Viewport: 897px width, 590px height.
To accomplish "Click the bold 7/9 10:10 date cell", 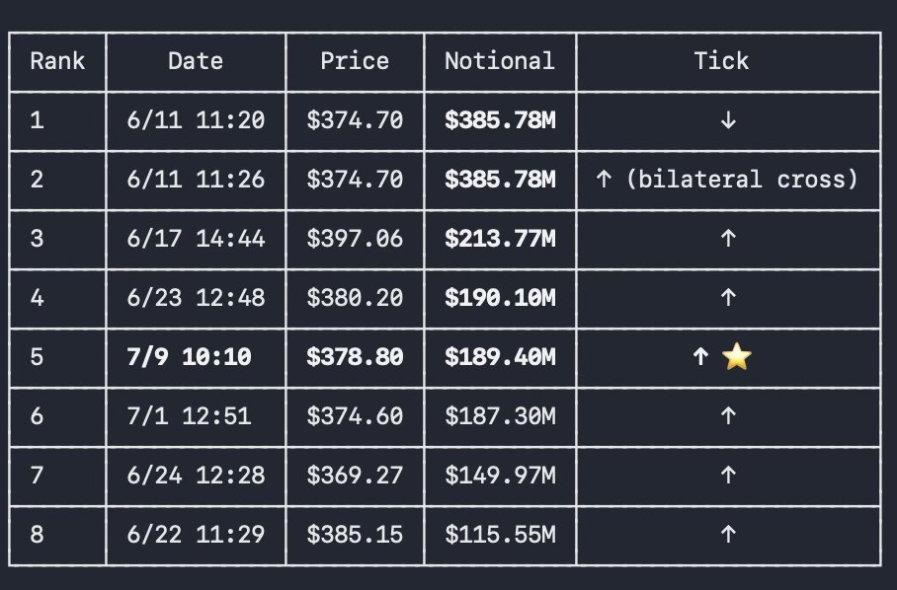I will [189, 357].
